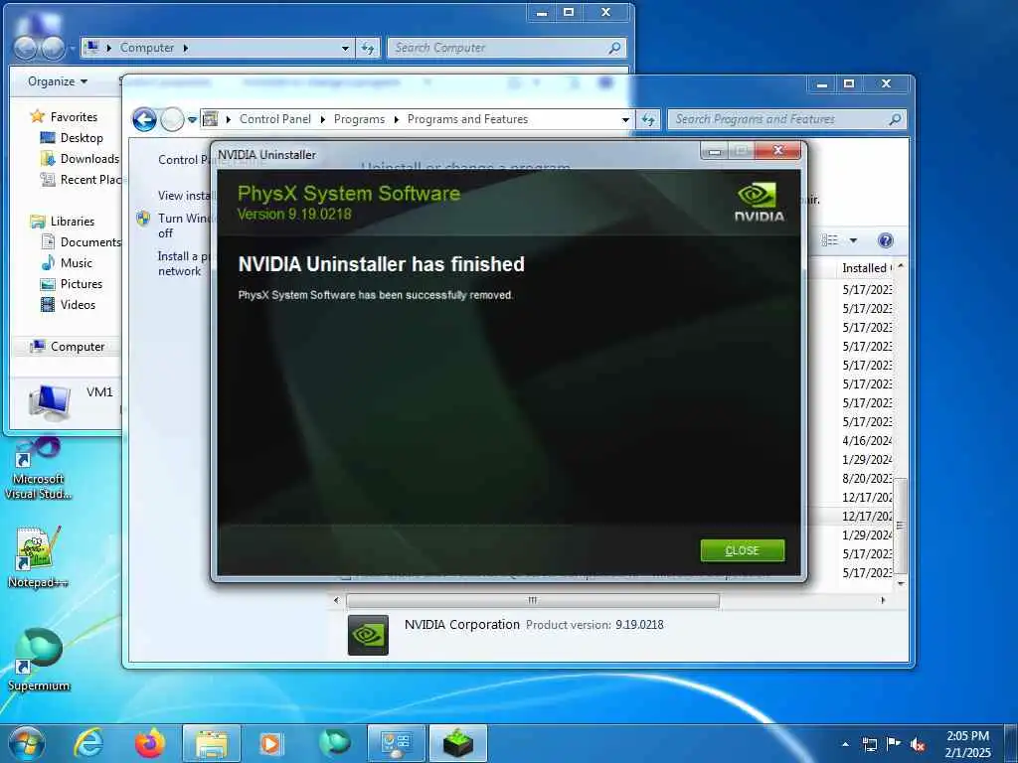1018x763 pixels.
Task: Click the horizontal scrollbar in program list
Action: [533, 600]
